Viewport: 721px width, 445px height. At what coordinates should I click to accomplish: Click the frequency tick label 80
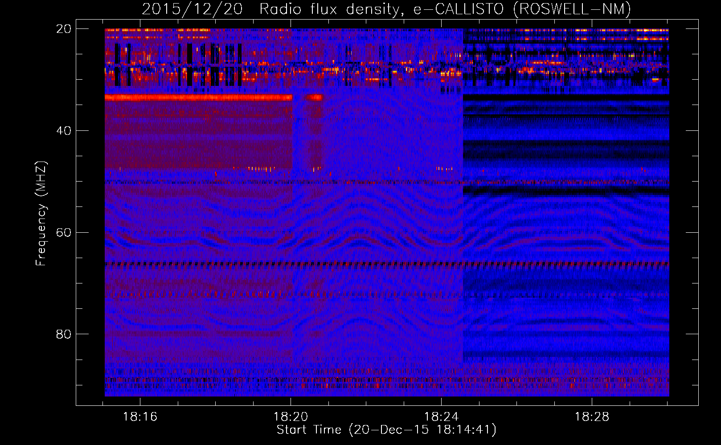pyautogui.click(x=64, y=334)
